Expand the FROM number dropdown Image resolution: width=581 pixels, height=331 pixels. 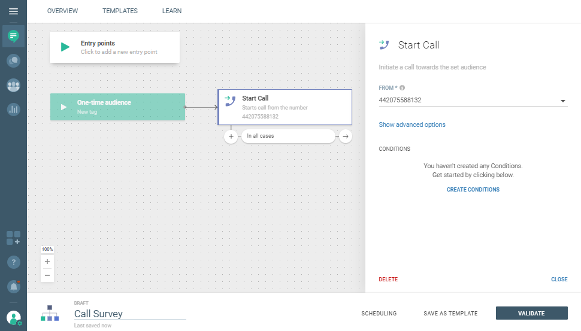point(562,101)
